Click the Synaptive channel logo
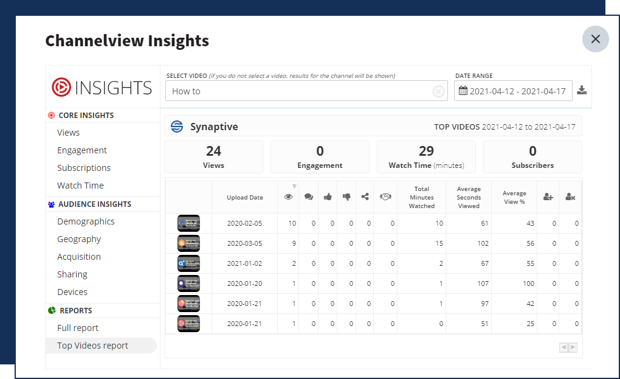This screenshot has height=379, width=620. click(x=177, y=127)
